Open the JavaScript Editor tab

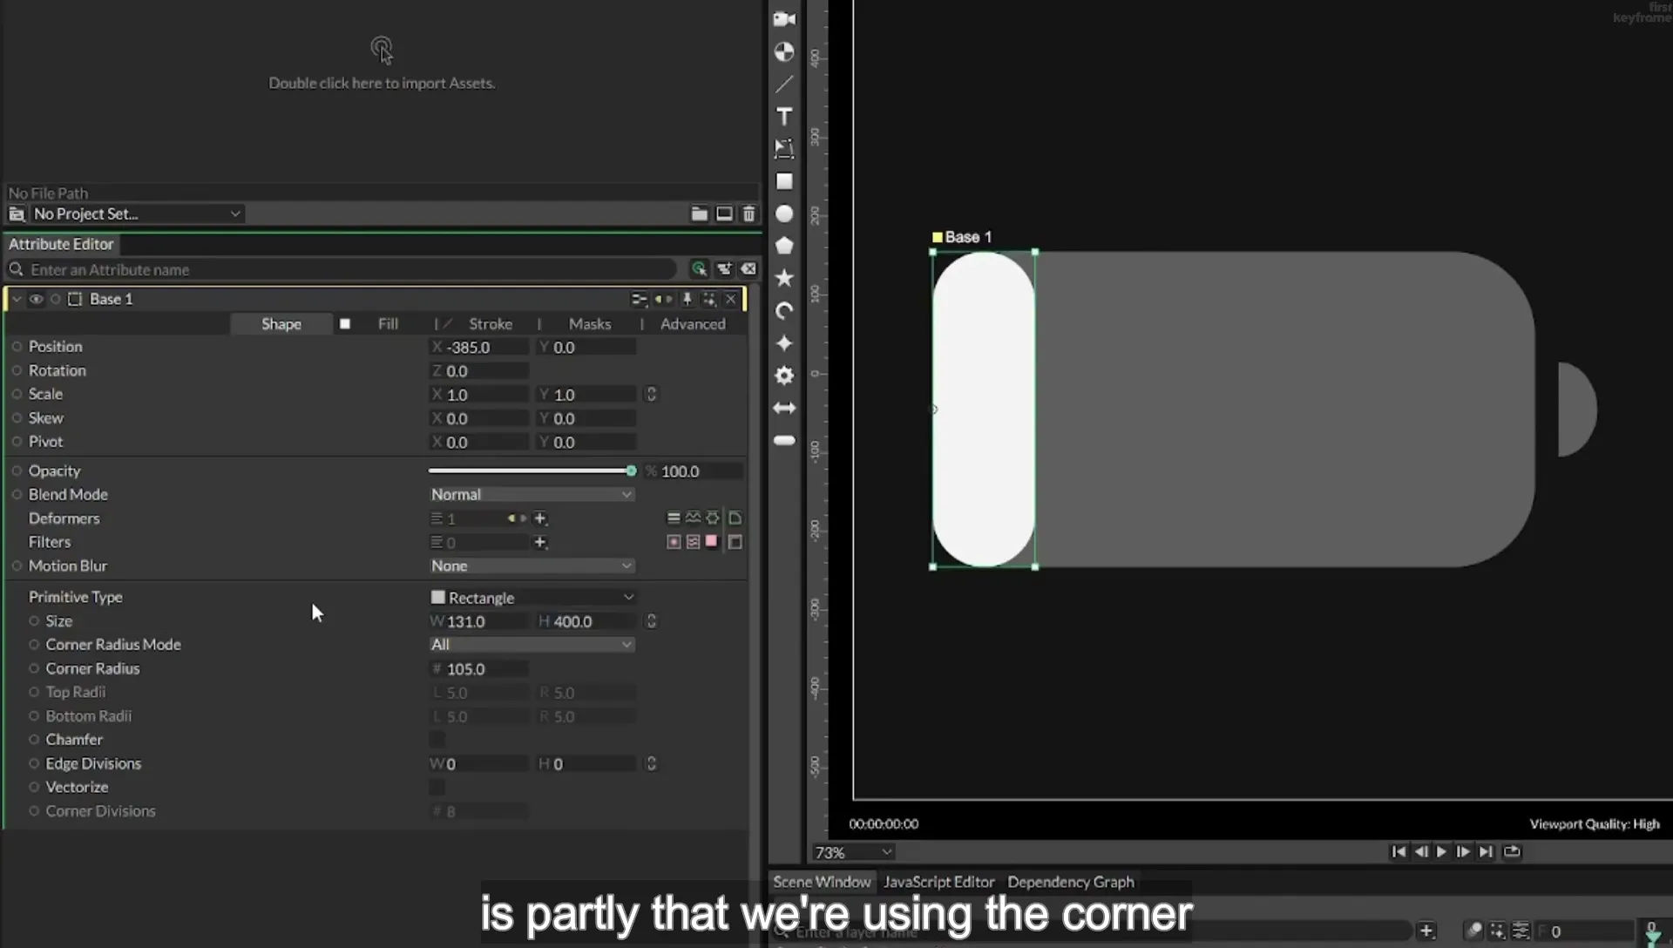[938, 882]
